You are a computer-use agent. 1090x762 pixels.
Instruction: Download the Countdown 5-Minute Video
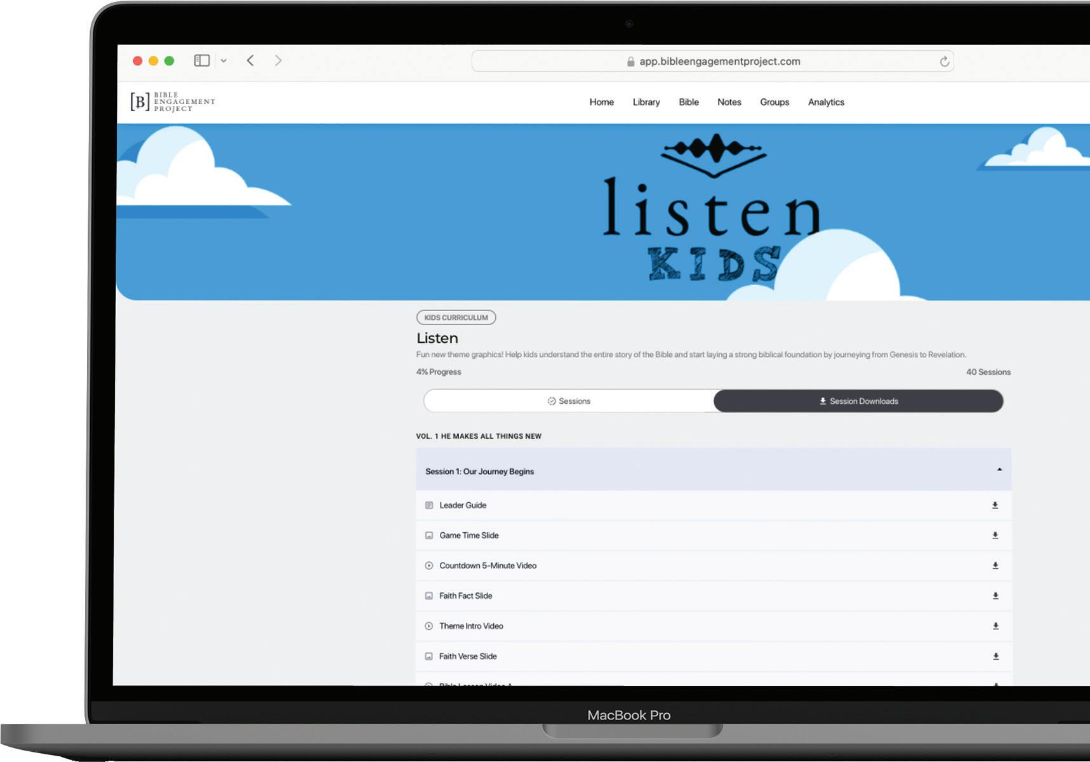[x=995, y=566]
